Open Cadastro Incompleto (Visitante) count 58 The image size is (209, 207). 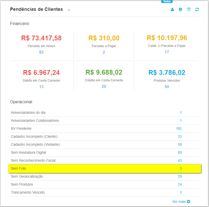(180, 144)
